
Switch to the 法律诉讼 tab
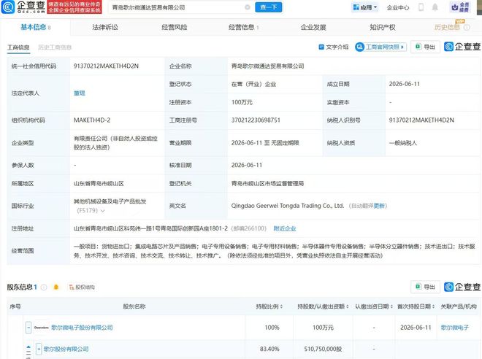tap(105, 27)
